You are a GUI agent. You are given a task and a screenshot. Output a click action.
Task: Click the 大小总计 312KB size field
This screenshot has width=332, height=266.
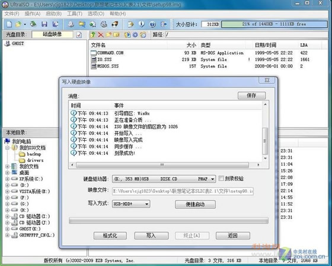click(x=210, y=24)
